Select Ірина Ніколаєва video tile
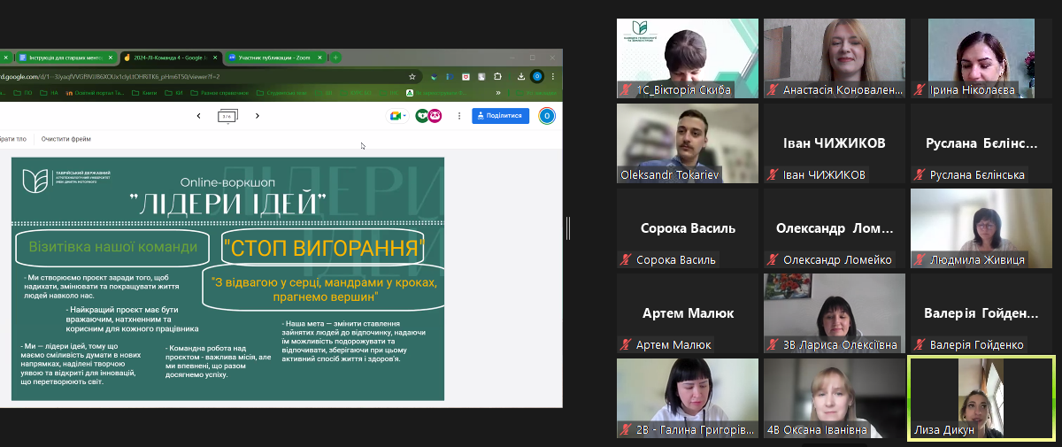This screenshot has width=1062, height=447. [x=981, y=58]
